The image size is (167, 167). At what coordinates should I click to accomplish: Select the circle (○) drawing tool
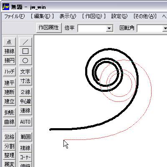click(25, 61)
